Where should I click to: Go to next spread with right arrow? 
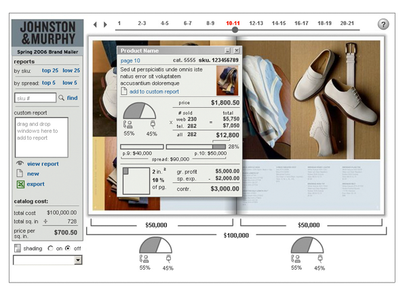click(105, 24)
